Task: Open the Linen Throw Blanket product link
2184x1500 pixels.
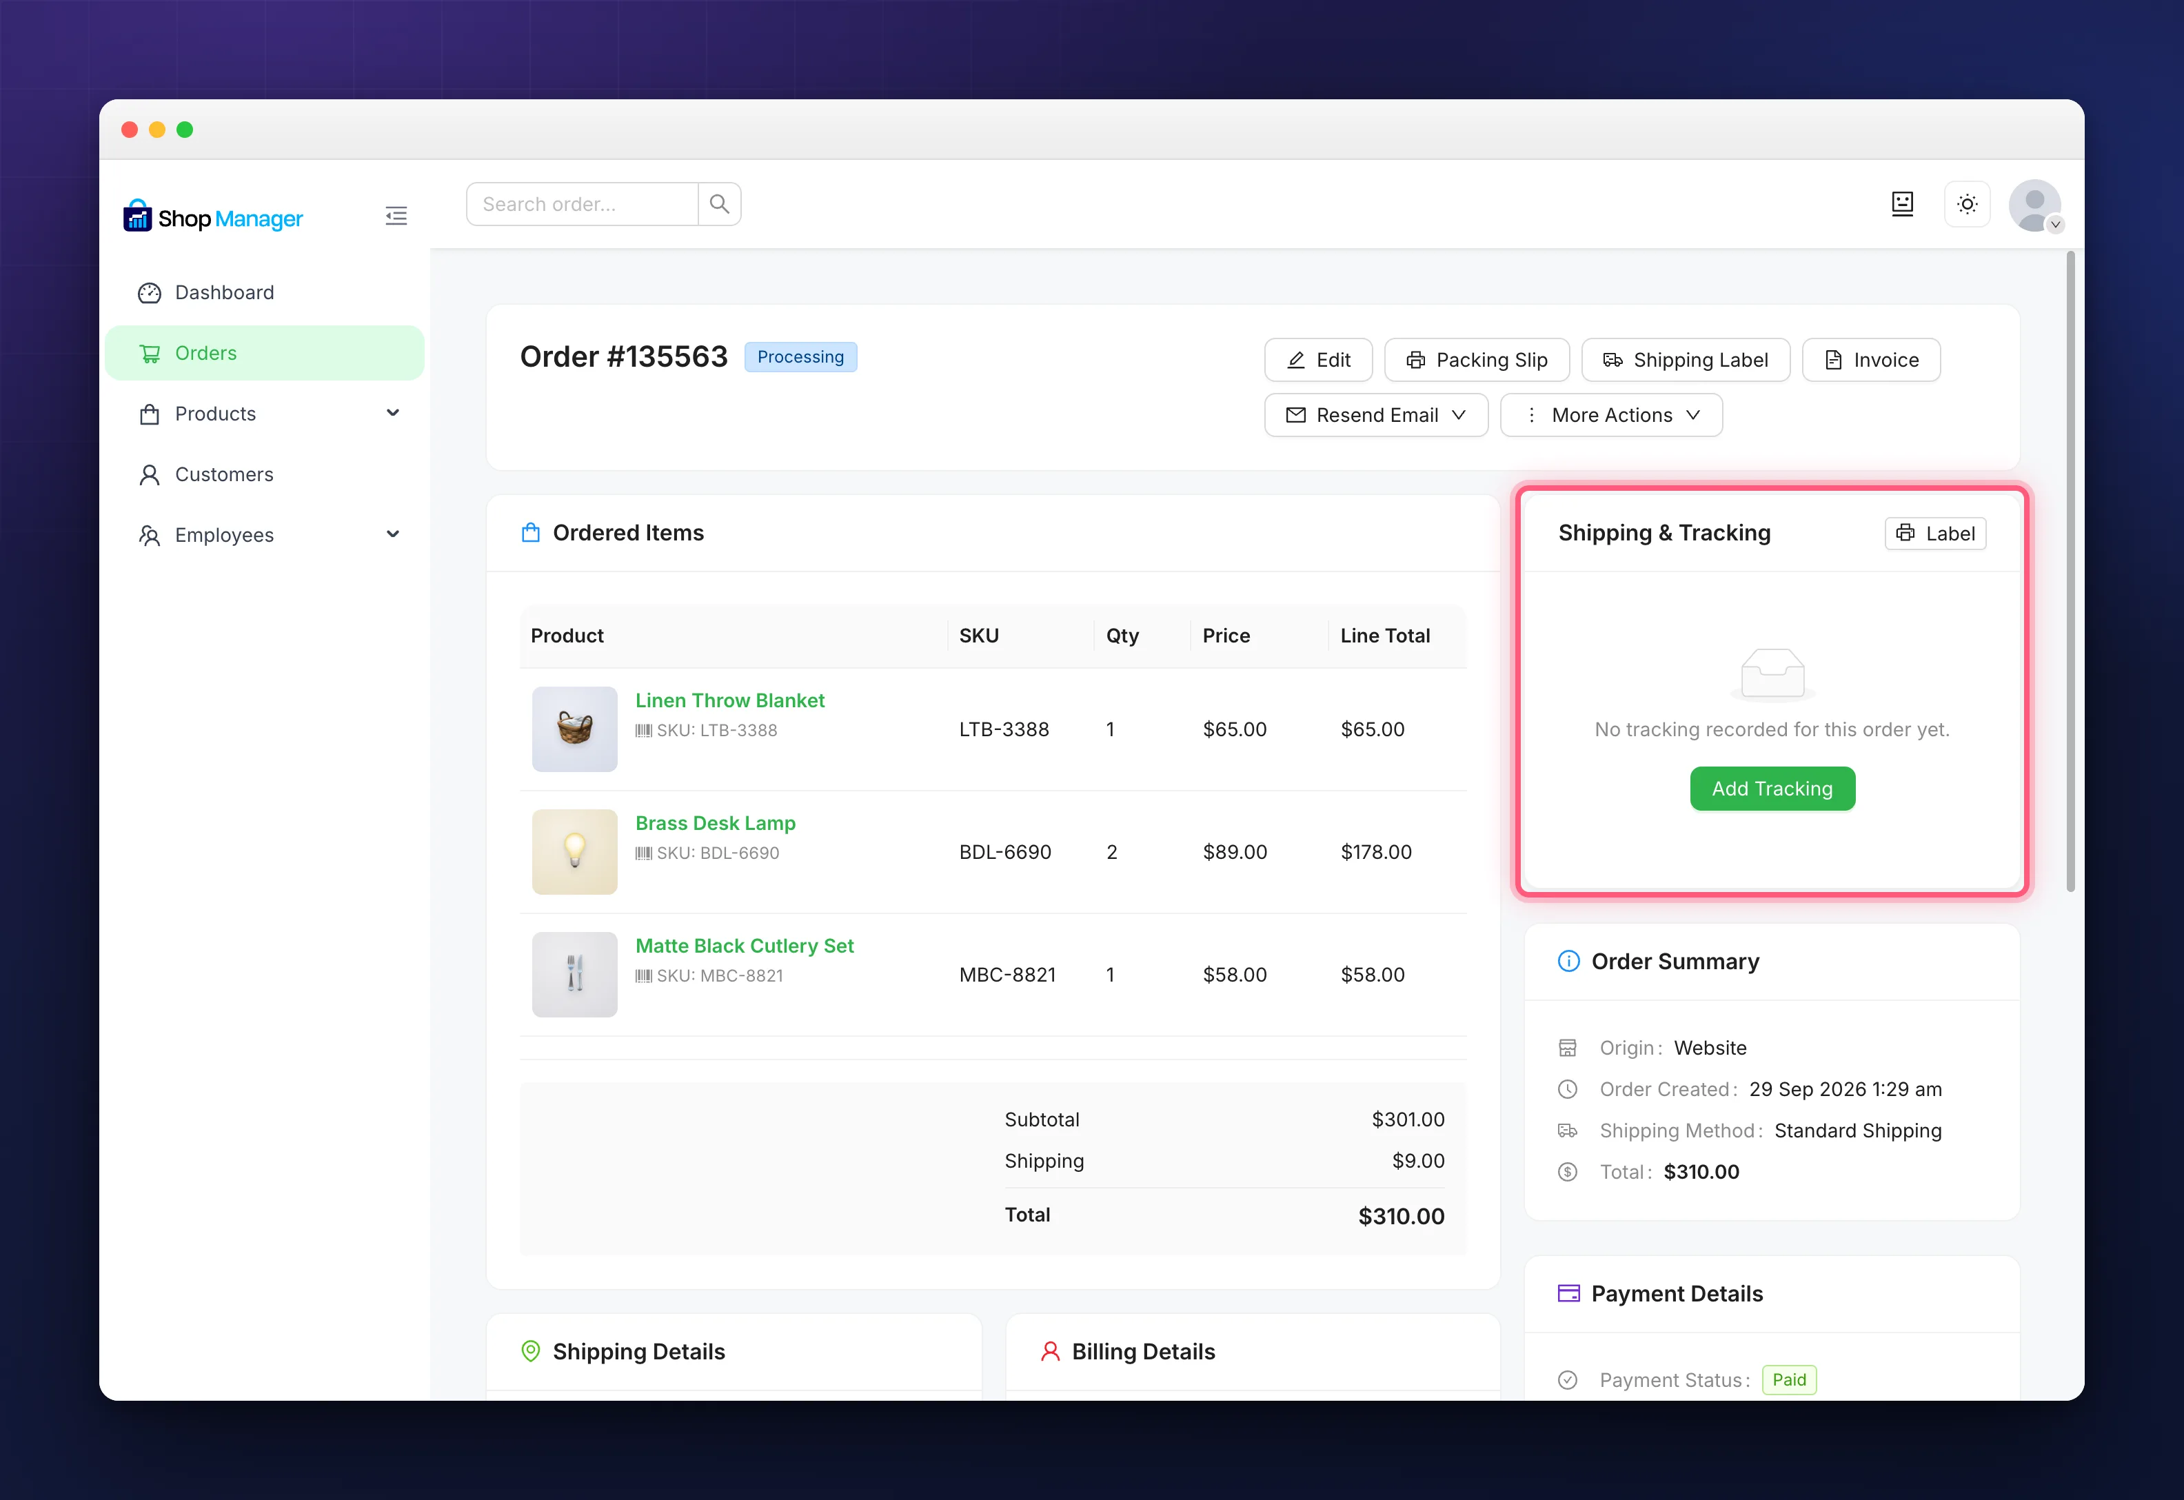Action: tap(729, 701)
